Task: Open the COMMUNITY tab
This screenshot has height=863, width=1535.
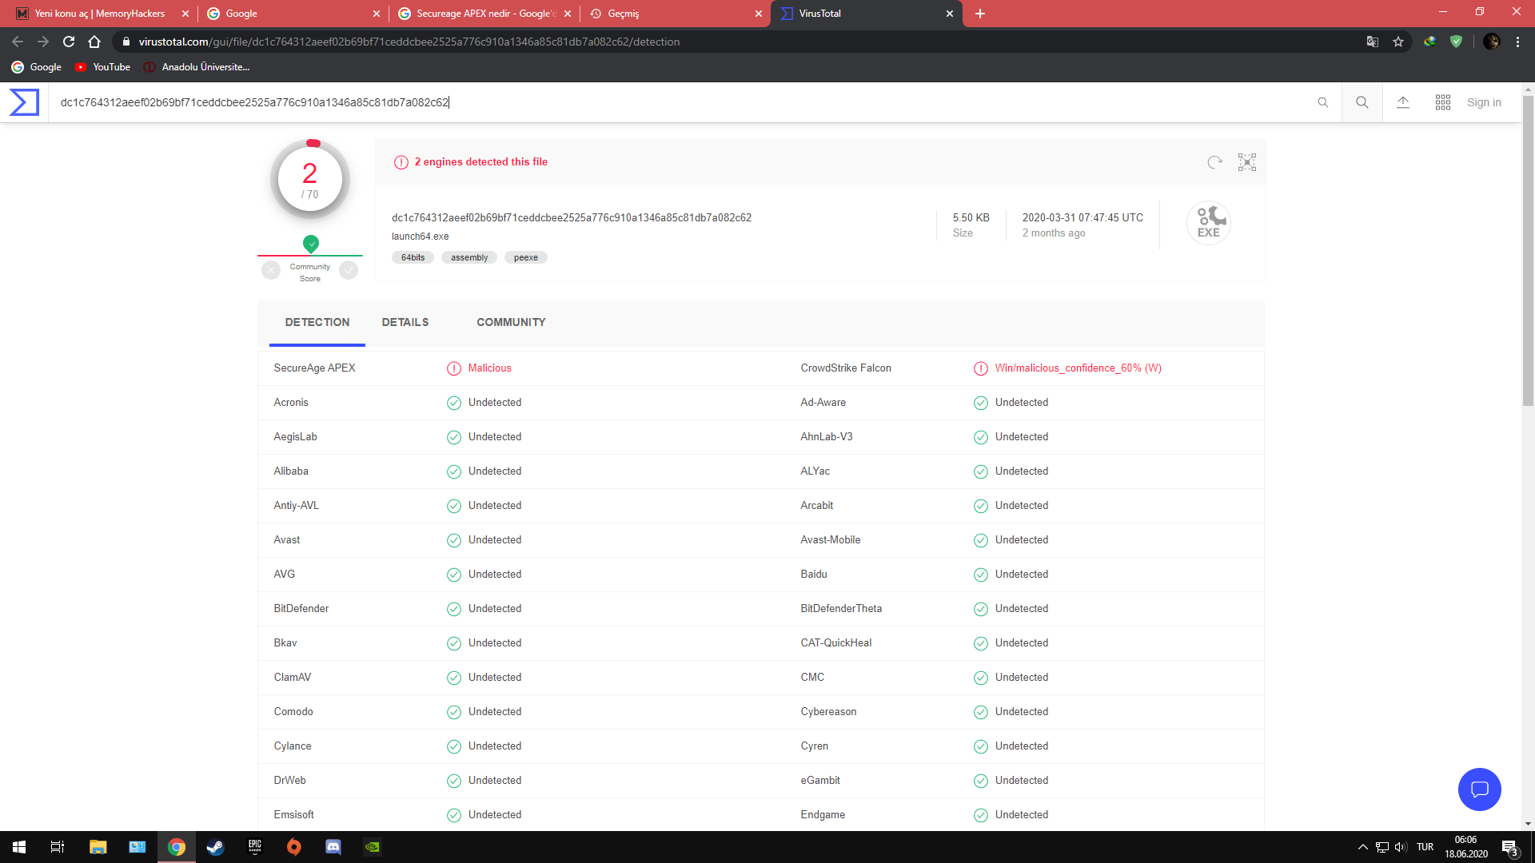Action: (x=511, y=322)
